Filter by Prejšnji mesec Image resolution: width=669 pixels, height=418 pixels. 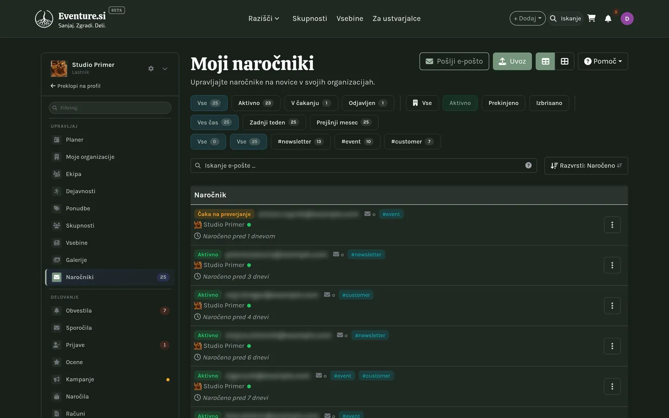344,123
